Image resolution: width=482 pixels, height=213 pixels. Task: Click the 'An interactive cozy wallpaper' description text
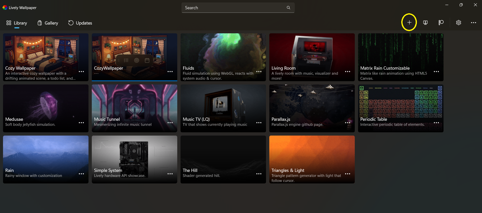40,76
